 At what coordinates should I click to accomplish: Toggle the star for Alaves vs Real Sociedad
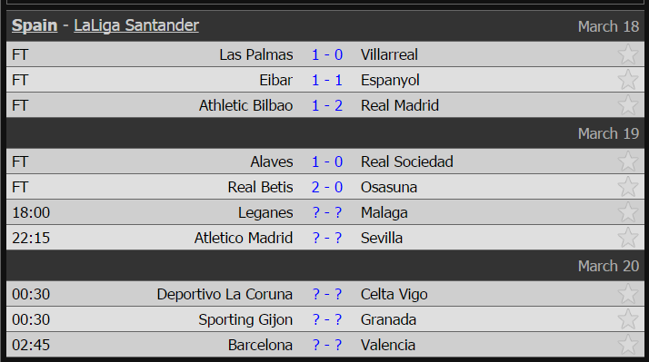[627, 161]
